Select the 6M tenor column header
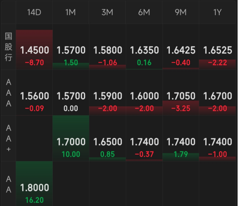 (144, 12)
